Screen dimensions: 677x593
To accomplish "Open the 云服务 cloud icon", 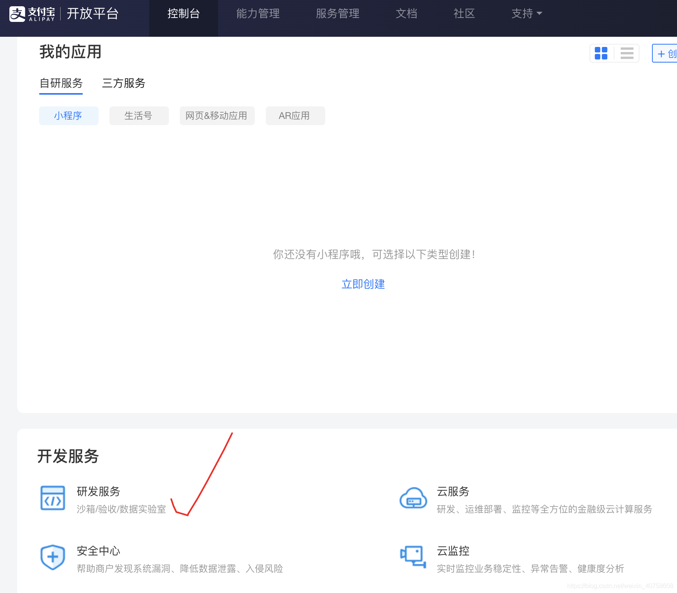I will tap(413, 498).
